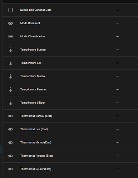Click the curly braces icon for Debug BaillConnect Data
Image resolution: width=138 pixels, height=178 pixels.
[x=10, y=10]
